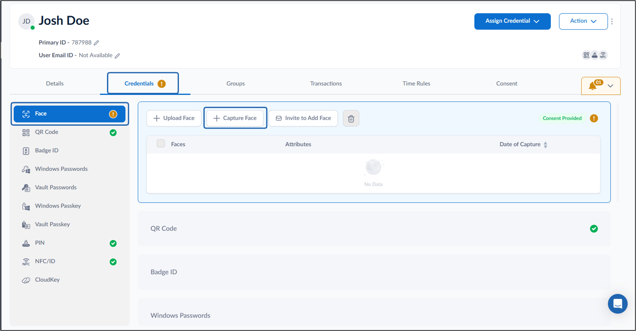This screenshot has width=636, height=331.
Task: Click the warning icon on Face sidebar item
Action: tap(113, 114)
